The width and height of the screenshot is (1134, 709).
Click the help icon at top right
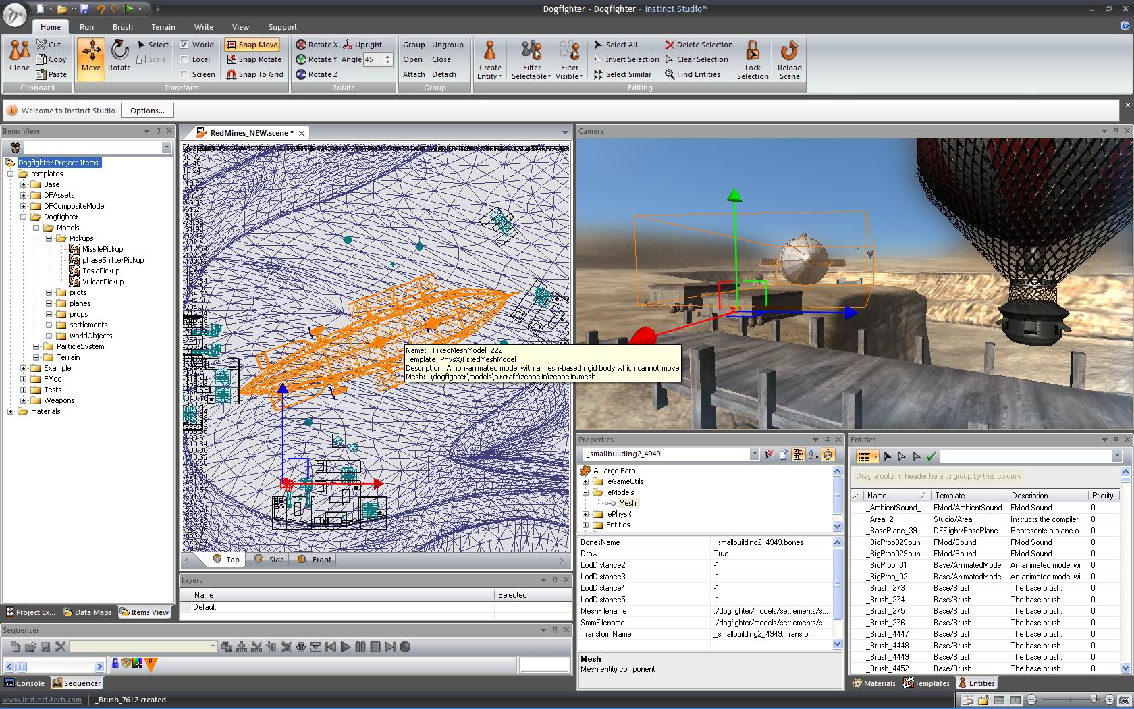click(x=1125, y=26)
